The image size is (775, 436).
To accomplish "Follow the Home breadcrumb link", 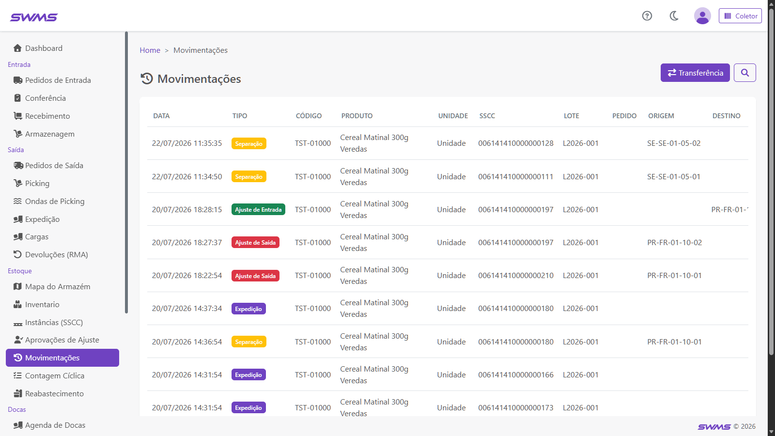I will 150,50.
